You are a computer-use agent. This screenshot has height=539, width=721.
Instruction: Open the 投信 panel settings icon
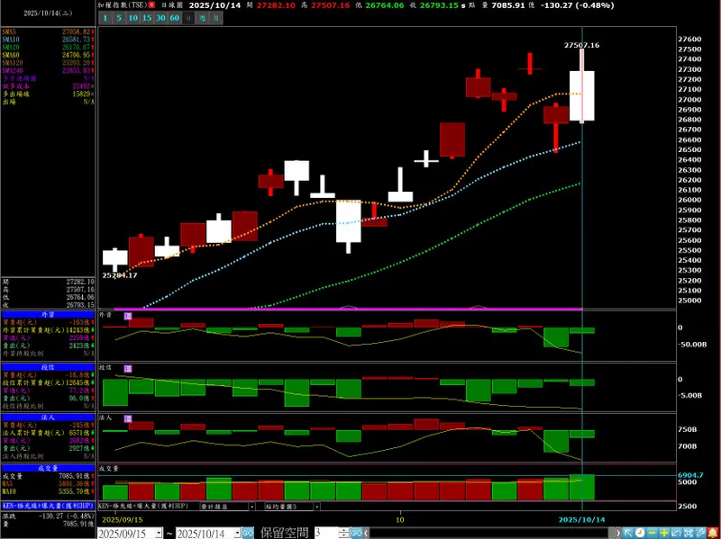[128, 369]
